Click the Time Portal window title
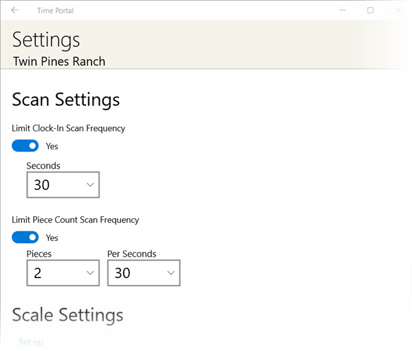 tap(57, 10)
